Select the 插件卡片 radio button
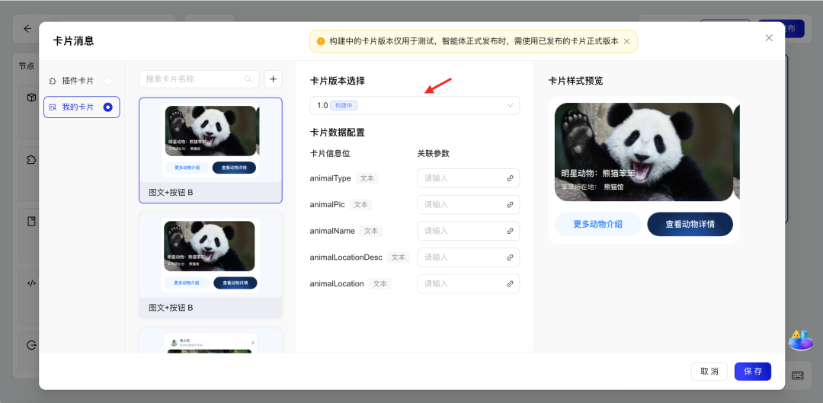Screen dimensions: 823x403 click(107, 81)
